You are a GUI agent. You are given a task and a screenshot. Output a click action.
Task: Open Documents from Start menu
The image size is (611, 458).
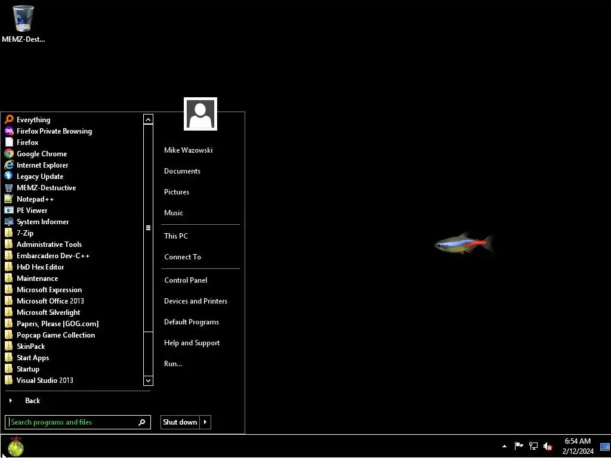pyautogui.click(x=182, y=171)
